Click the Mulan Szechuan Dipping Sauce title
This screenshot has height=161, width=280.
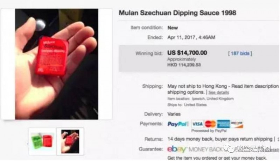177,13
